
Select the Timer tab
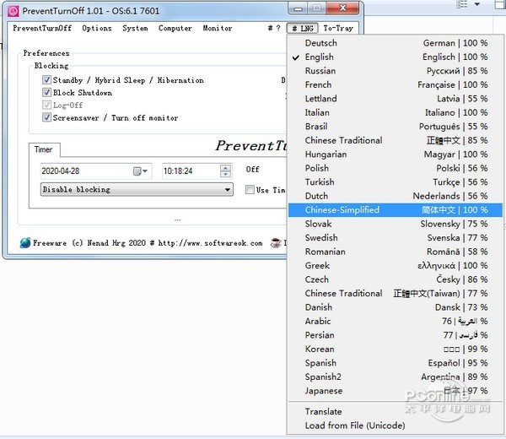coord(44,149)
